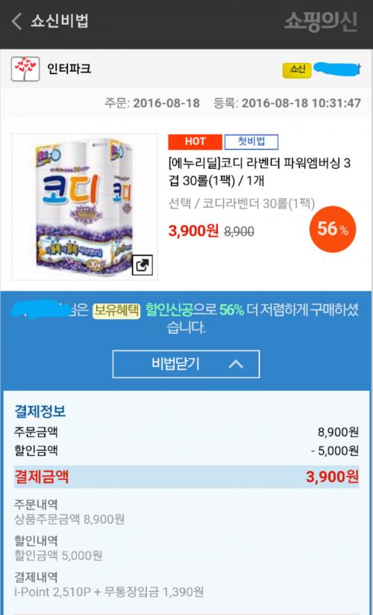
Task: Tap the yellow 쇼신 badge
Action: coord(297,69)
